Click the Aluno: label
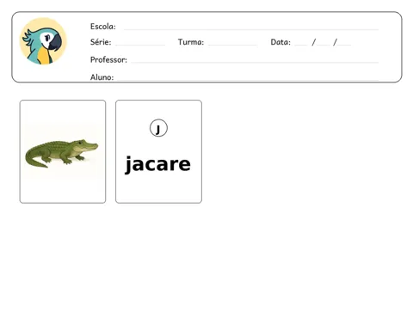413x330 pixels. coord(102,77)
